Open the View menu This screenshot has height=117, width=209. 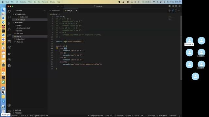coord(30,2)
